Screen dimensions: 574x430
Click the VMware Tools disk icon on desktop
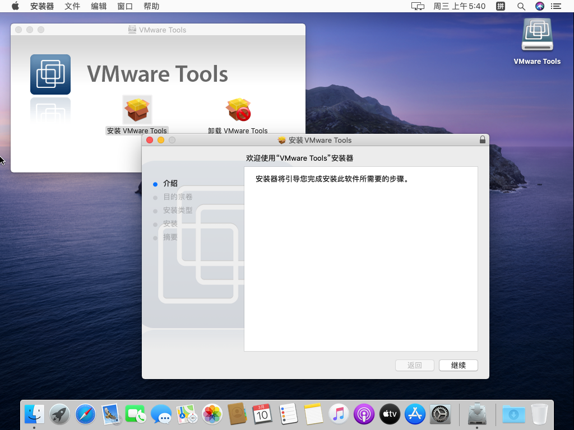537,36
